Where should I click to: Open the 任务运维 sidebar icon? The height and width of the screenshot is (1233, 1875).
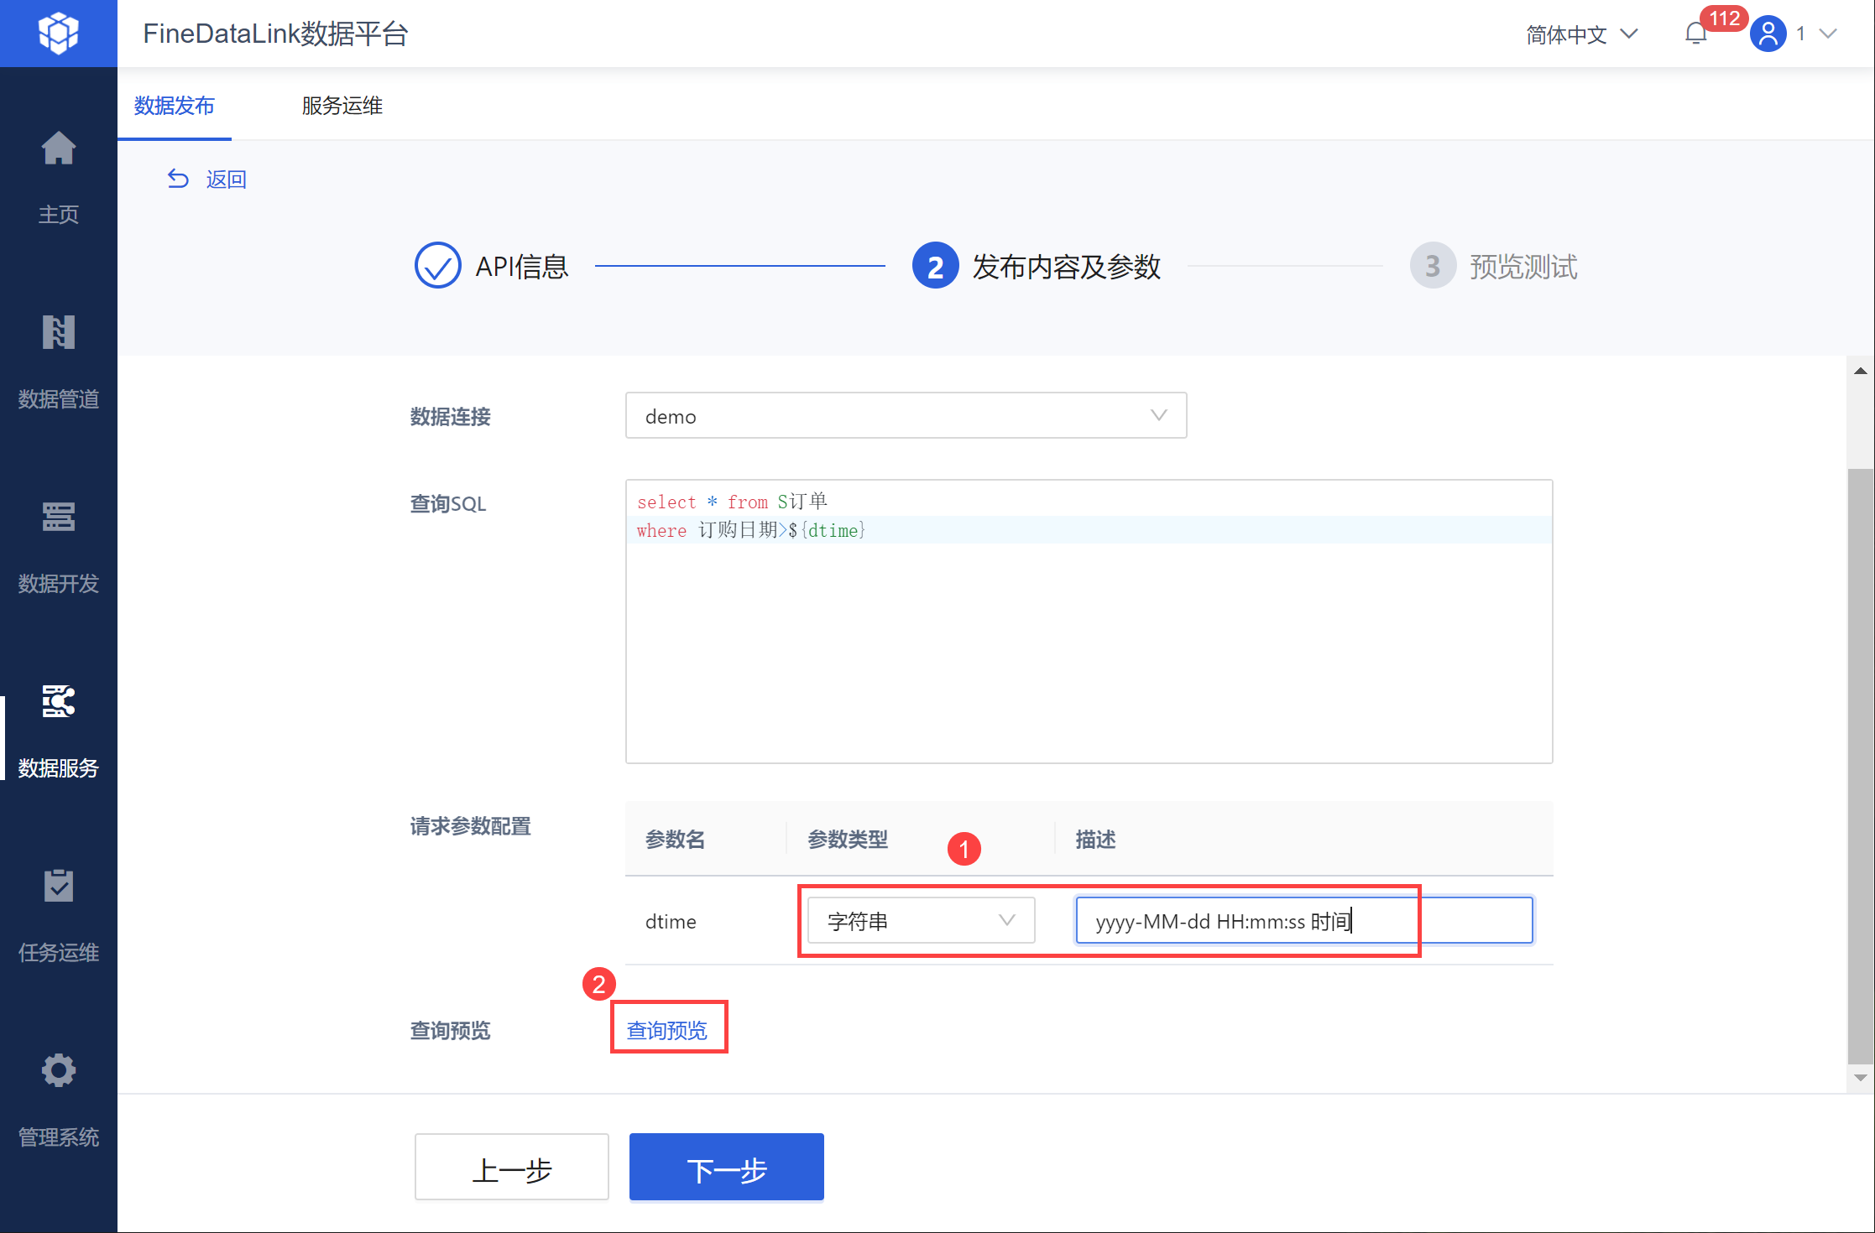[x=58, y=886]
